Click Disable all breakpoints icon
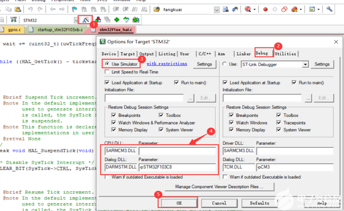Screen dimensions: 344x211 pyautogui.click(x=284, y=9)
